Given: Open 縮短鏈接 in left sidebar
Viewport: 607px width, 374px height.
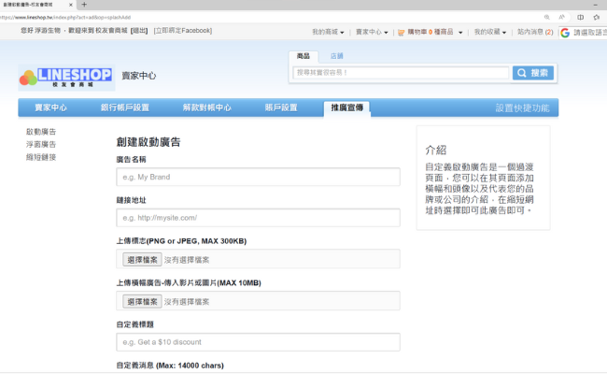Looking at the screenshot, I should click(41, 157).
